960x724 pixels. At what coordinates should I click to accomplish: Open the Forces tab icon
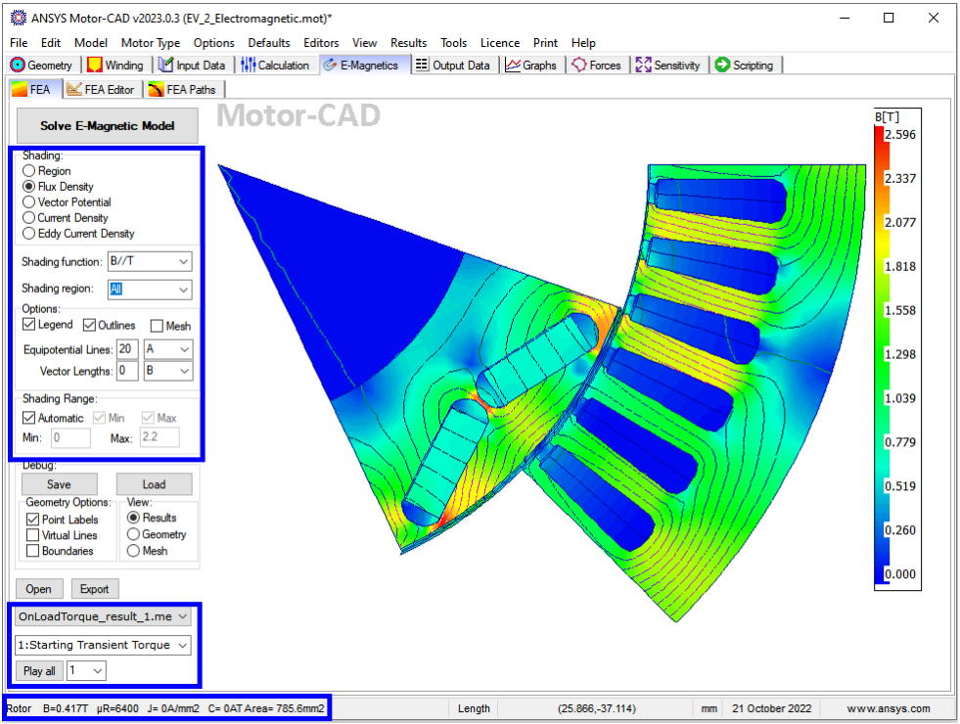pyautogui.click(x=579, y=65)
